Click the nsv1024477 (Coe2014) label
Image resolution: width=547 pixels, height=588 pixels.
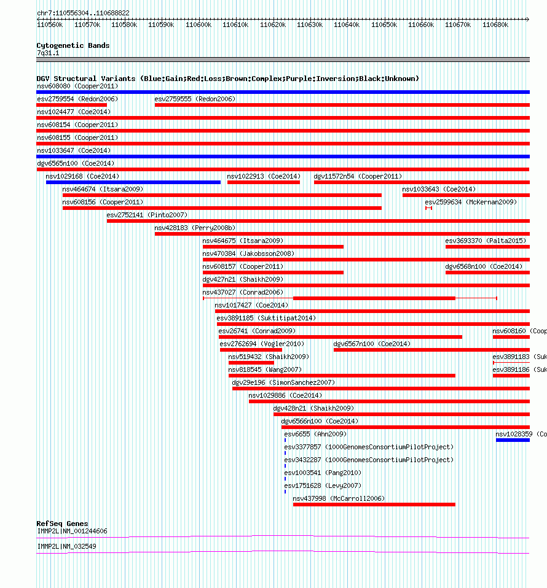[74, 112]
